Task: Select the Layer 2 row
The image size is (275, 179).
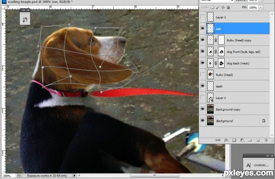Action: [234, 17]
